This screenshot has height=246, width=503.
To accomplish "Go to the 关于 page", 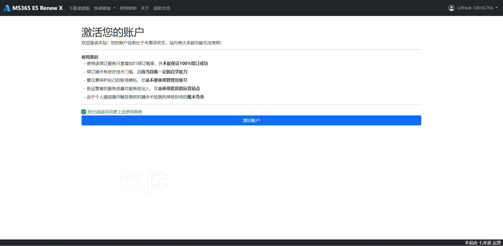I will click(x=145, y=8).
